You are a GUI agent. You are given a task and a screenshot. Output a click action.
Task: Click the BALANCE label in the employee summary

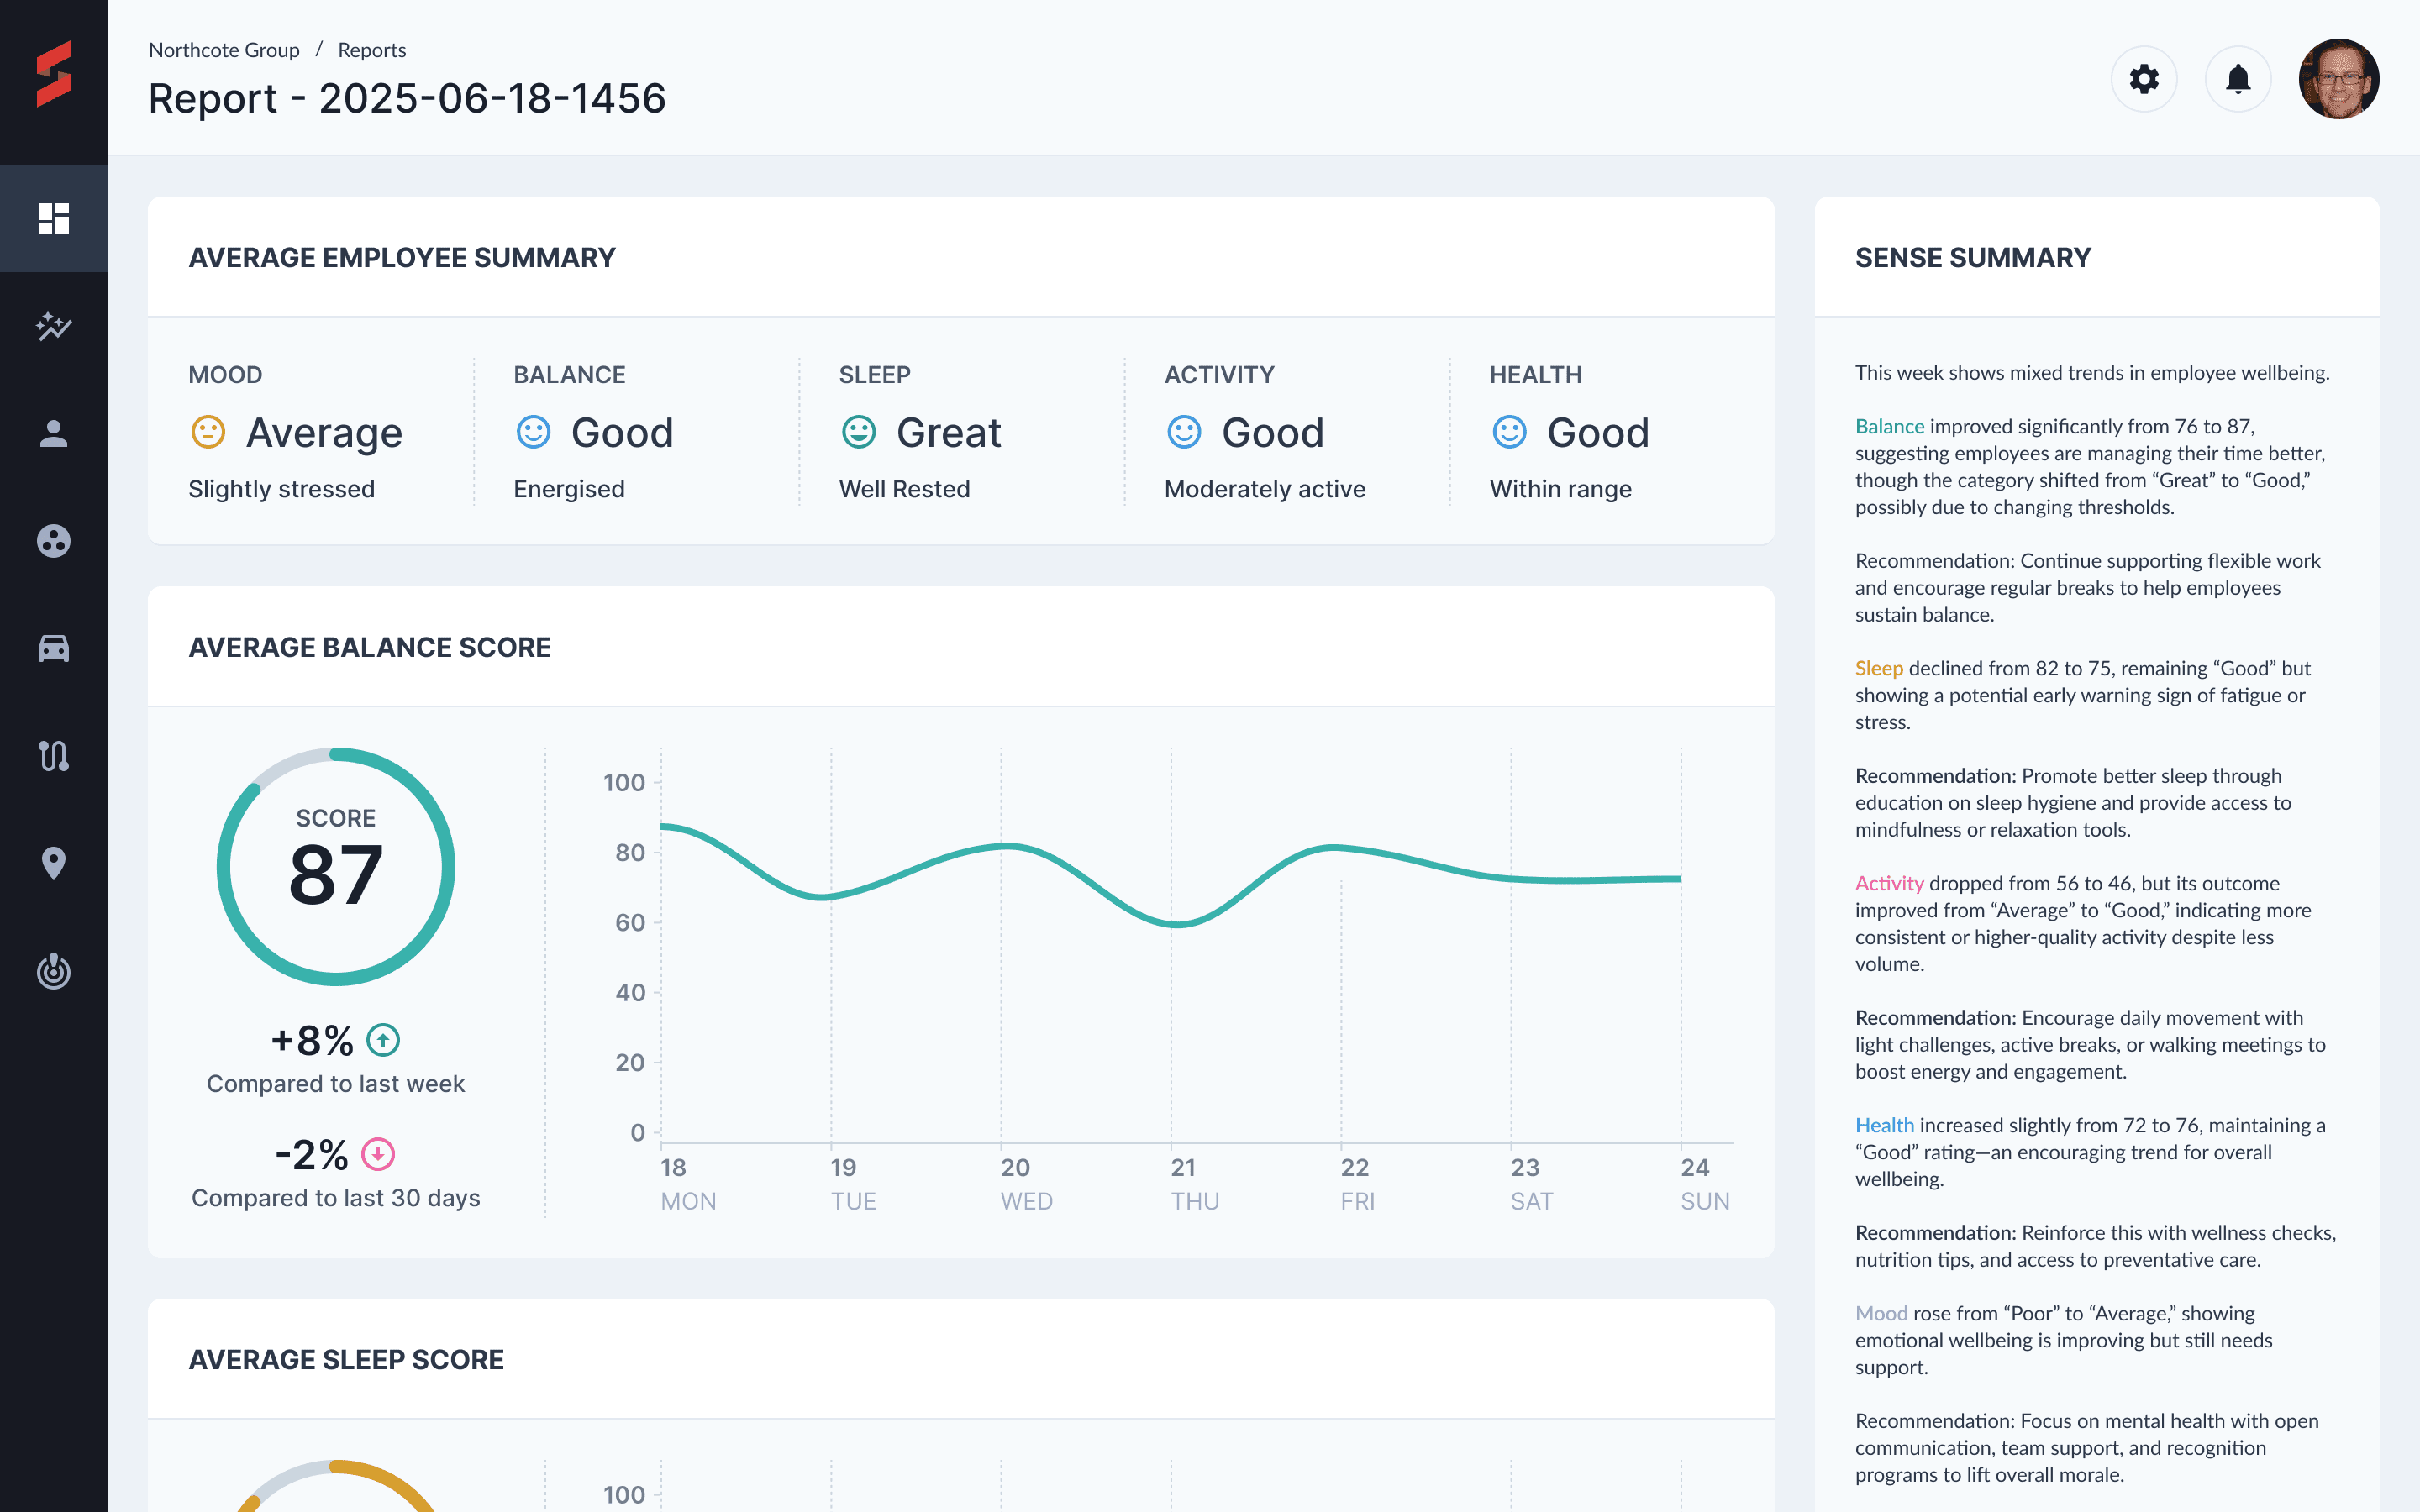(569, 374)
